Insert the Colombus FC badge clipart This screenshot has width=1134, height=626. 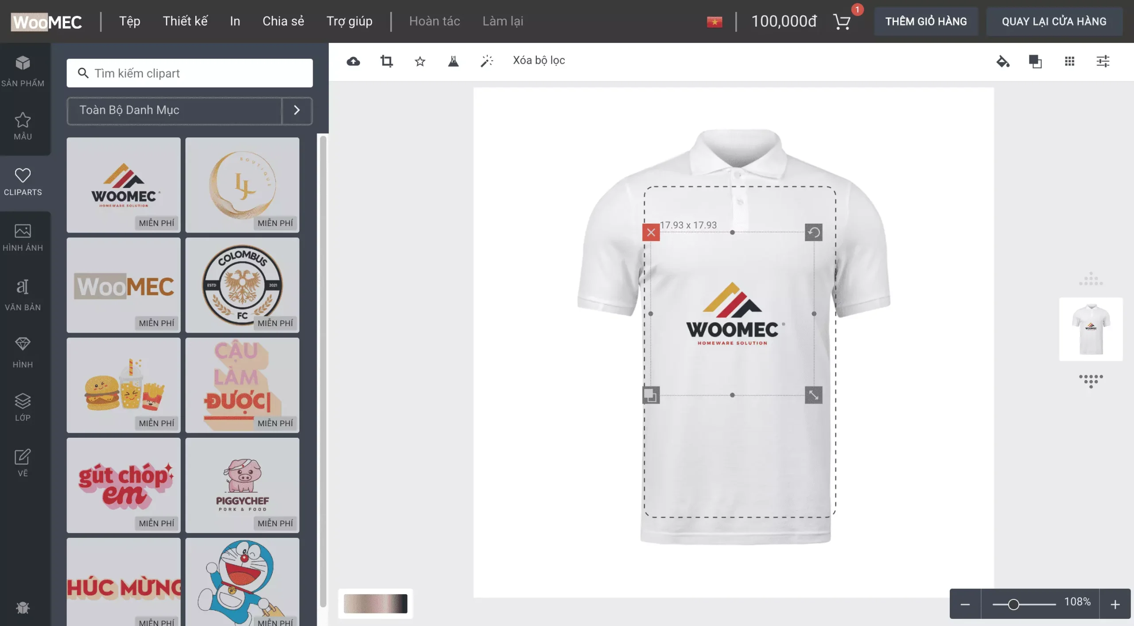(242, 285)
